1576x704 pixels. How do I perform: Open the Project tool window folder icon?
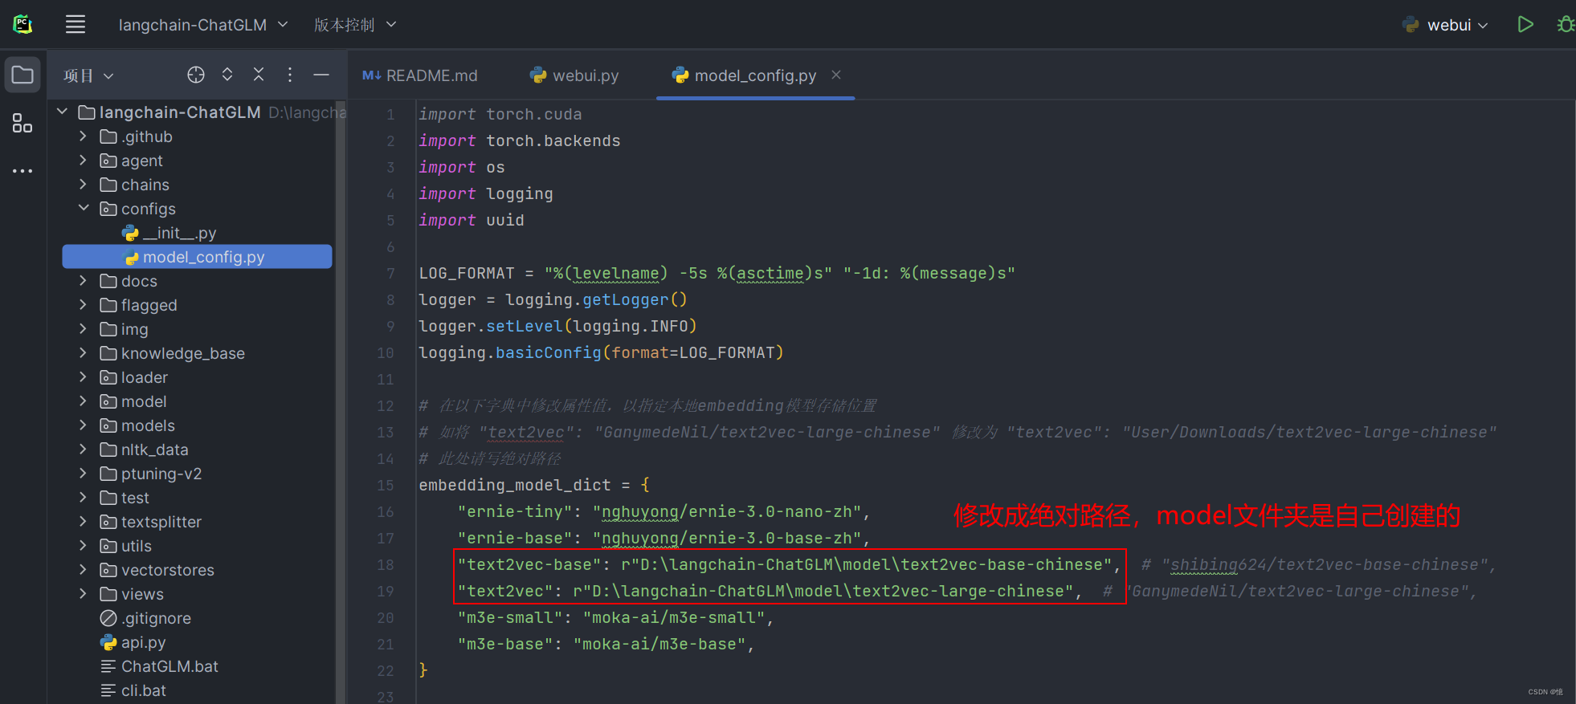[22, 75]
